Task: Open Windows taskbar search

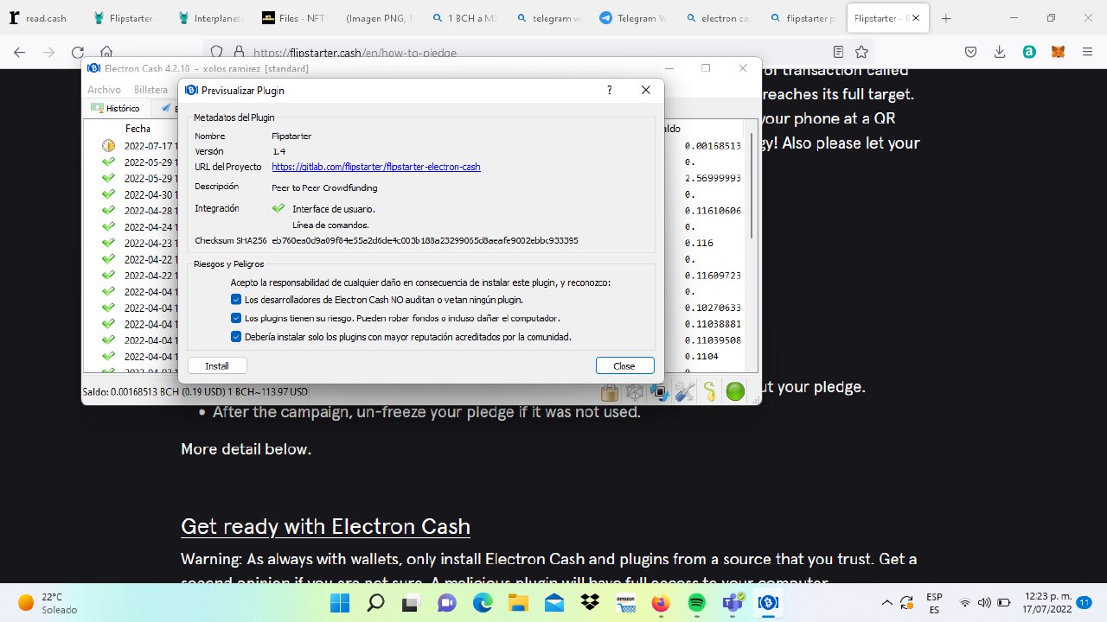Action: [x=376, y=603]
